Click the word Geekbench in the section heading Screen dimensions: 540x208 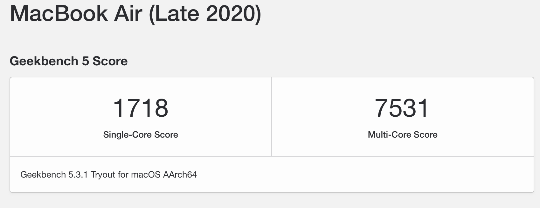pyautogui.click(x=44, y=61)
